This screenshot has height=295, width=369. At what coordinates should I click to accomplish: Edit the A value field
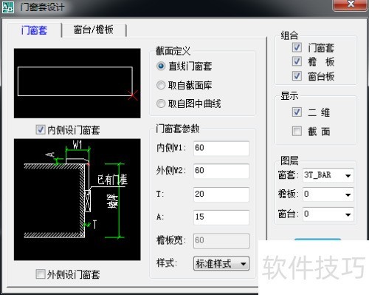(x=221, y=217)
